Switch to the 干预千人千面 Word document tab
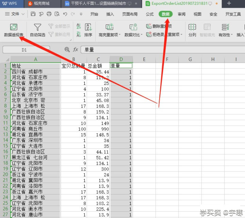Image resolution: width=245 pixels, height=218 pixels. [101, 3]
